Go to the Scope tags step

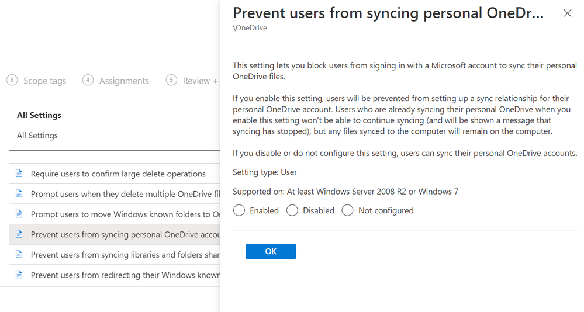tap(44, 81)
